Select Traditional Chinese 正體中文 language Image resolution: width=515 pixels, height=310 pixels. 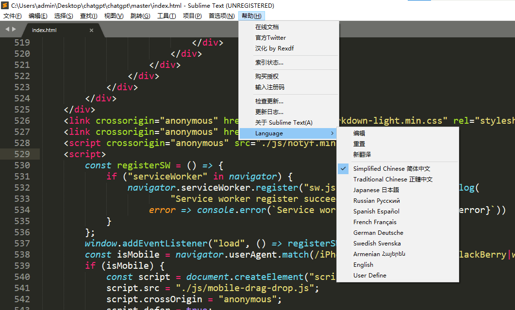click(x=398, y=179)
